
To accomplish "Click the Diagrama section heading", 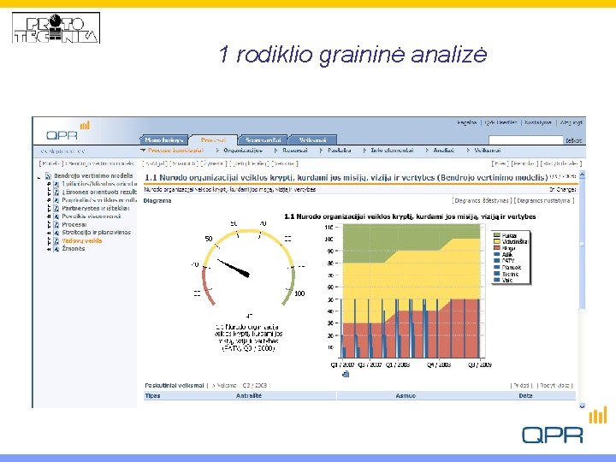I will click(157, 201).
